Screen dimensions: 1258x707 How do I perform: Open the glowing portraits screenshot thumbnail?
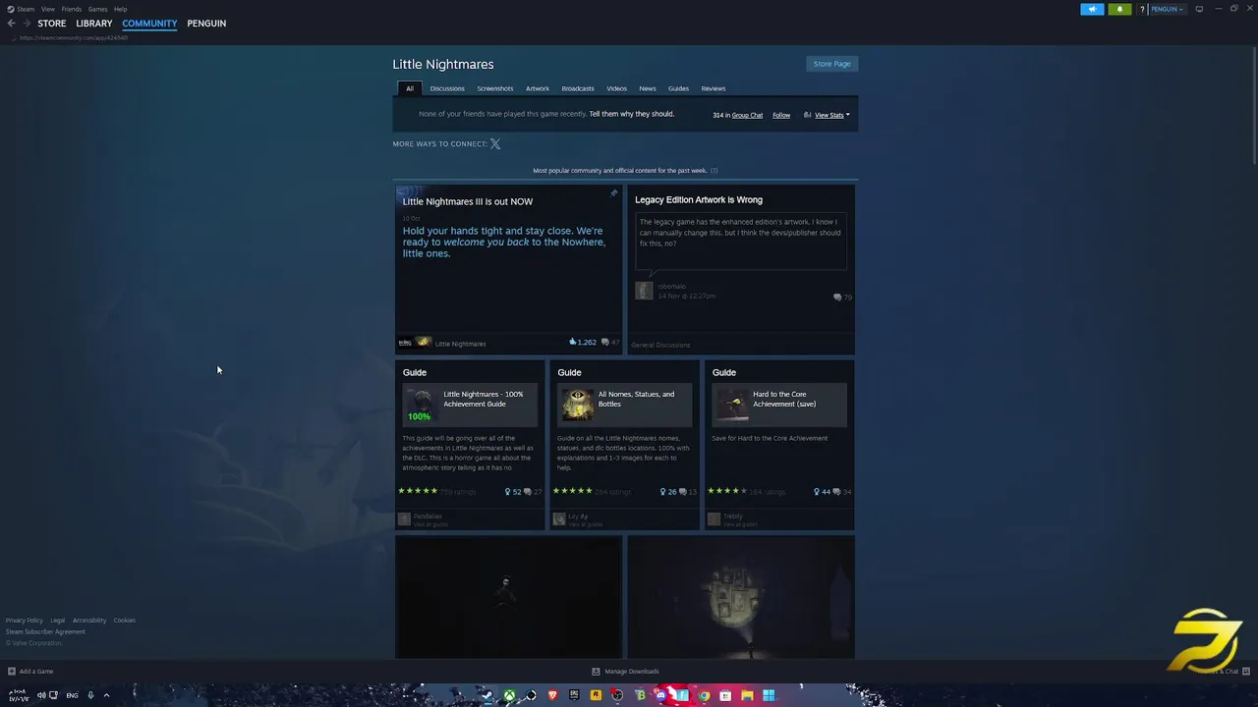pyautogui.click(x=741, y=597)
